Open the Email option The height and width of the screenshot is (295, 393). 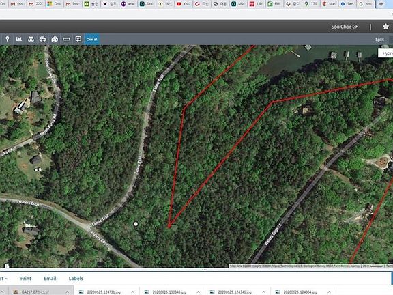tap(50, 278)
